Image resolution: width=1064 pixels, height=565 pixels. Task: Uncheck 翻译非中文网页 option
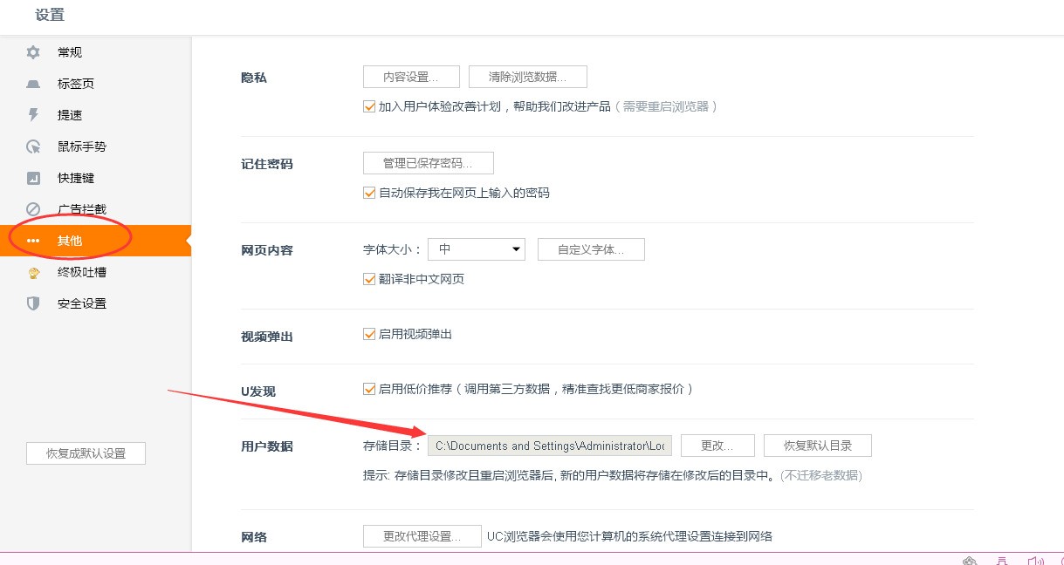tap(369, 279)
